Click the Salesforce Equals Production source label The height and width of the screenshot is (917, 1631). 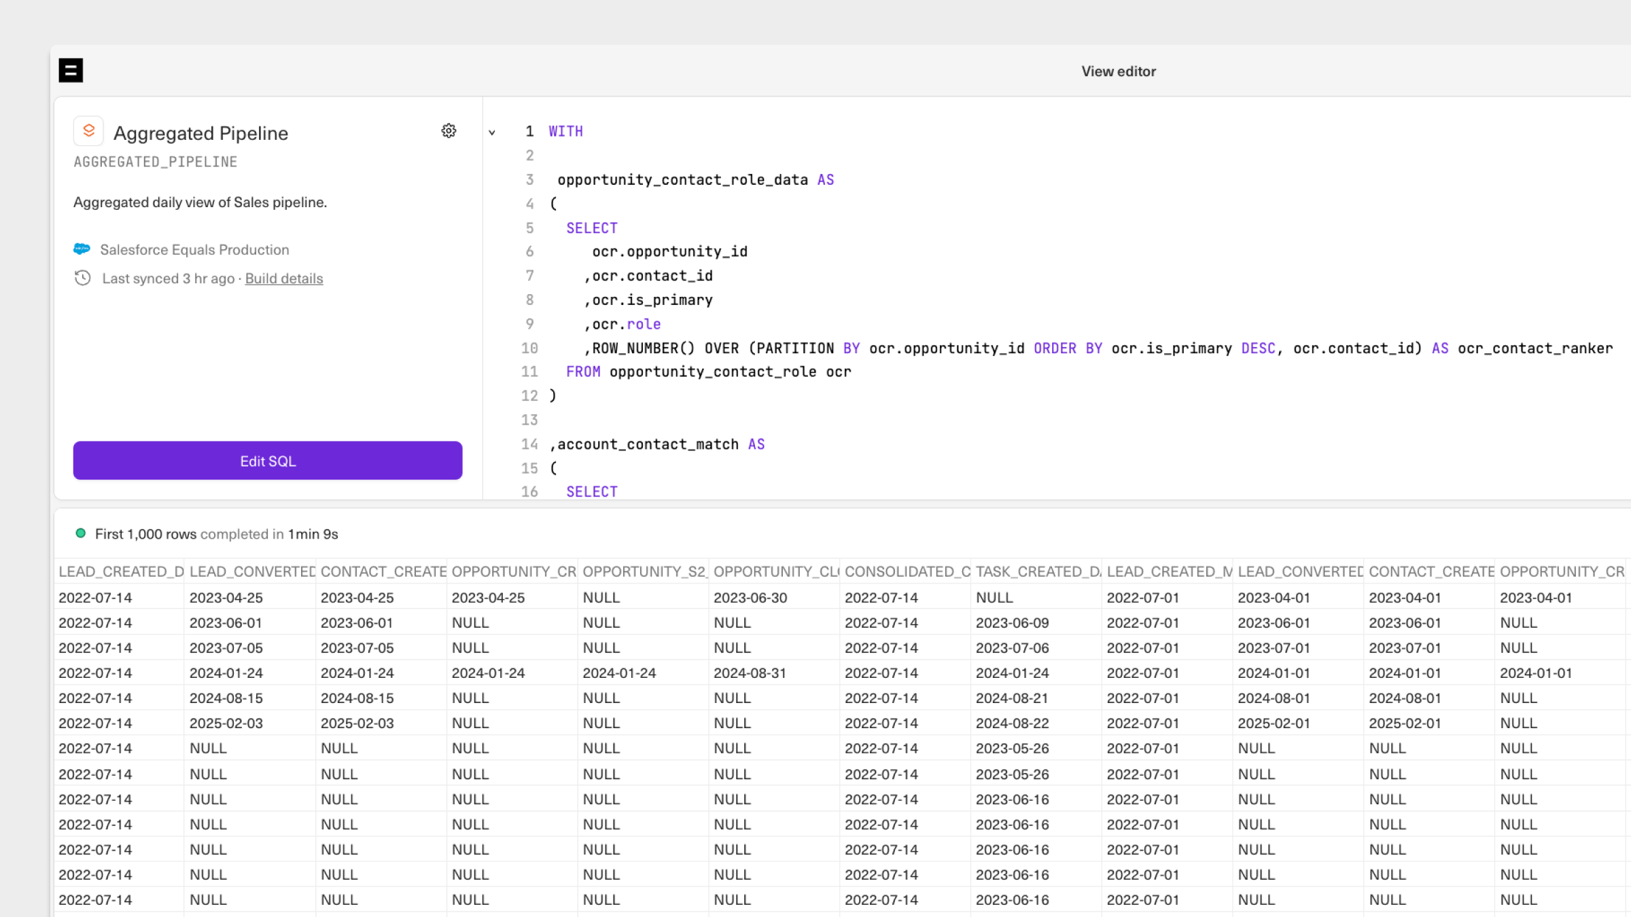tap(194, 250)
